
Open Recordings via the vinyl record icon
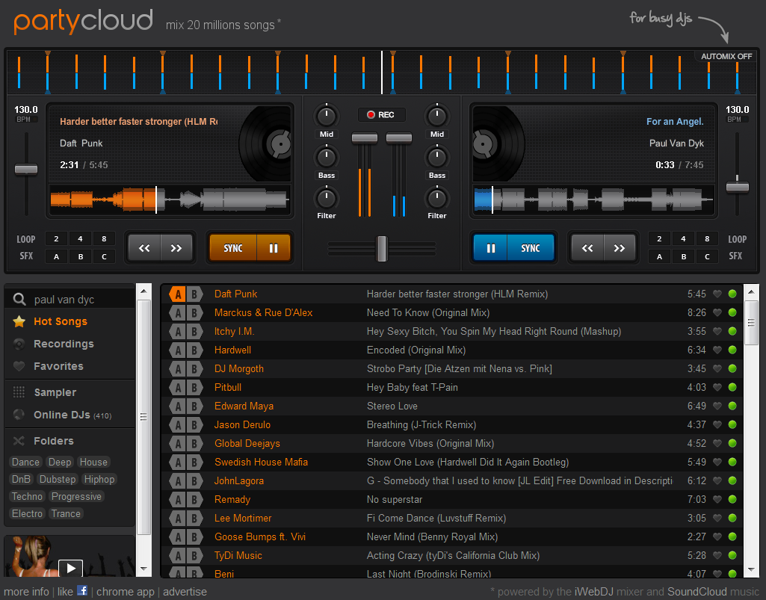pyautogui.click(x=19, y=344)
